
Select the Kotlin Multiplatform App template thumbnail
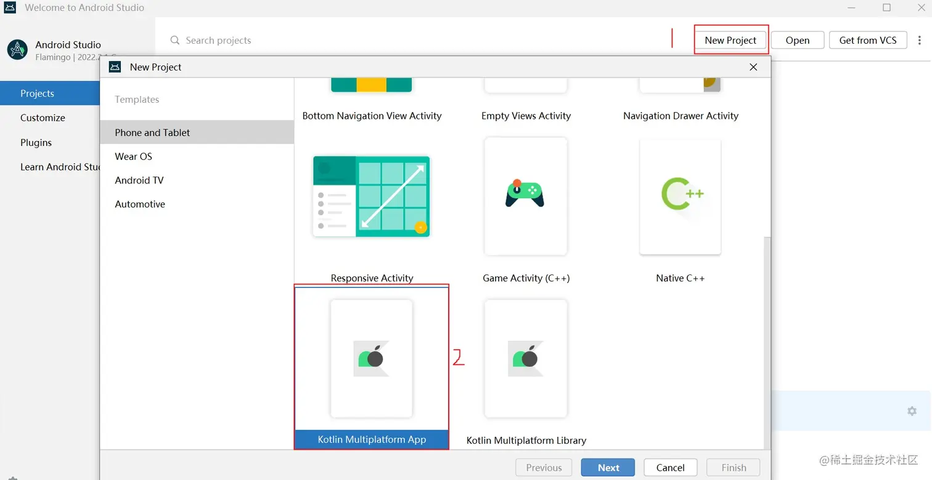tap(372, 359)
